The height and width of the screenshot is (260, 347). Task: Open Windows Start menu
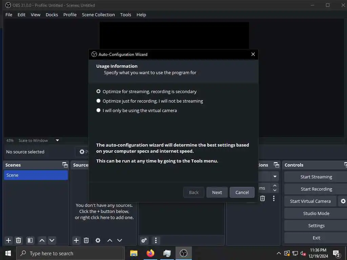(8, 253)
